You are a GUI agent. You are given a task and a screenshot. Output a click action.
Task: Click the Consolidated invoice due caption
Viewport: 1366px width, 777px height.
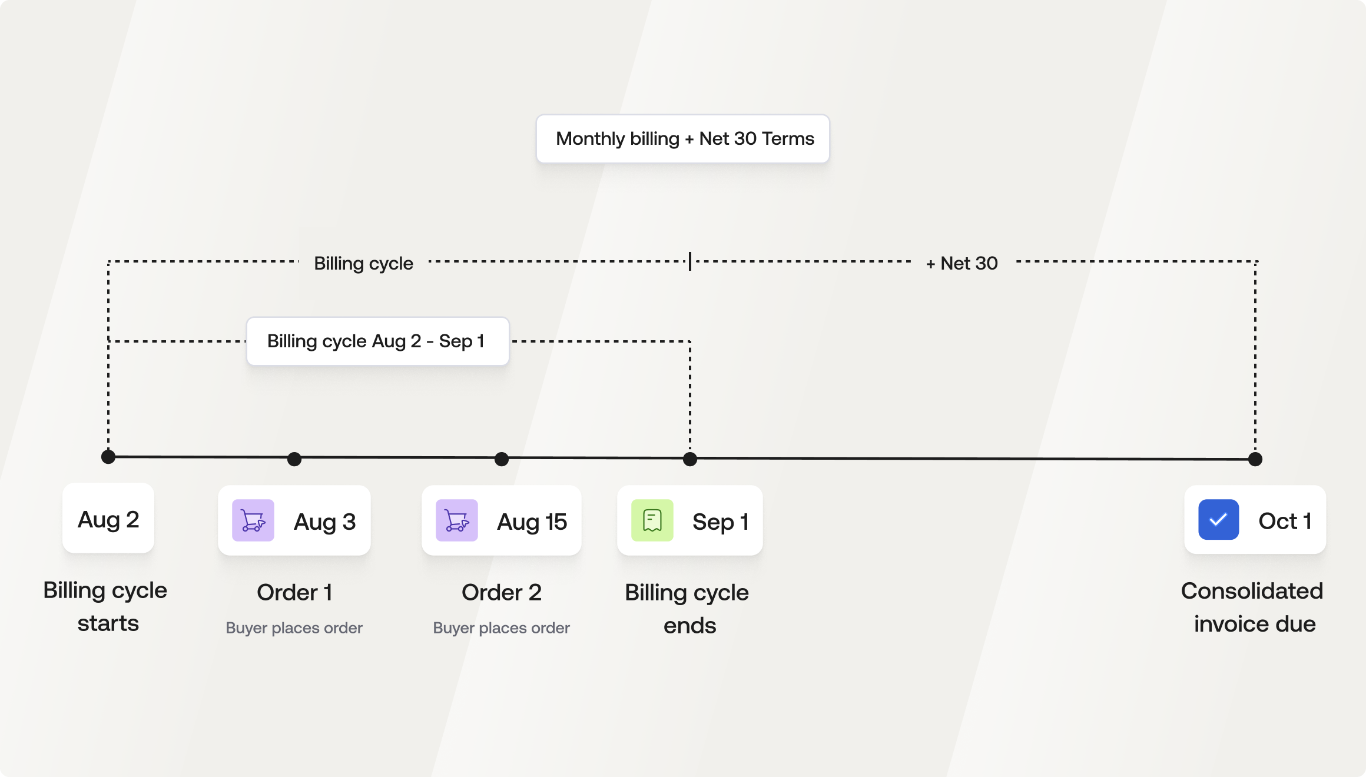click(1252, 607)
